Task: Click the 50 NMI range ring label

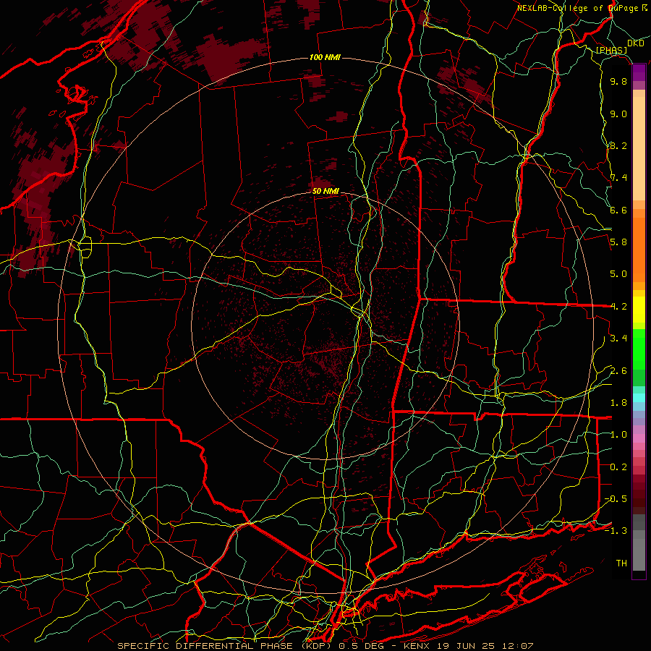Action: [x=325, y=192]
